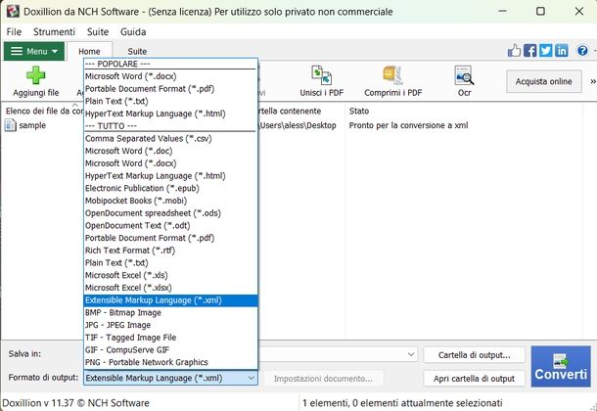Choose Microsoft Excel (*.xlsx) format
597x411 pixels.
pyautogui.click(x=170, y=288)
